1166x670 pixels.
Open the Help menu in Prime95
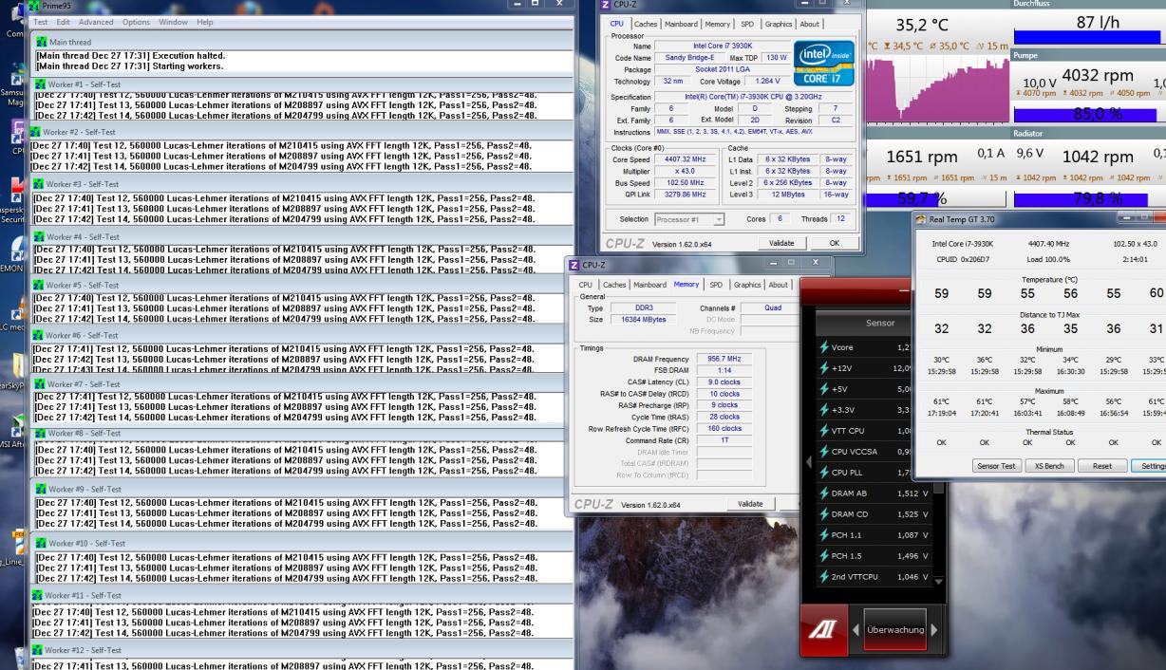pyautogui.click(x=204, y=22)
